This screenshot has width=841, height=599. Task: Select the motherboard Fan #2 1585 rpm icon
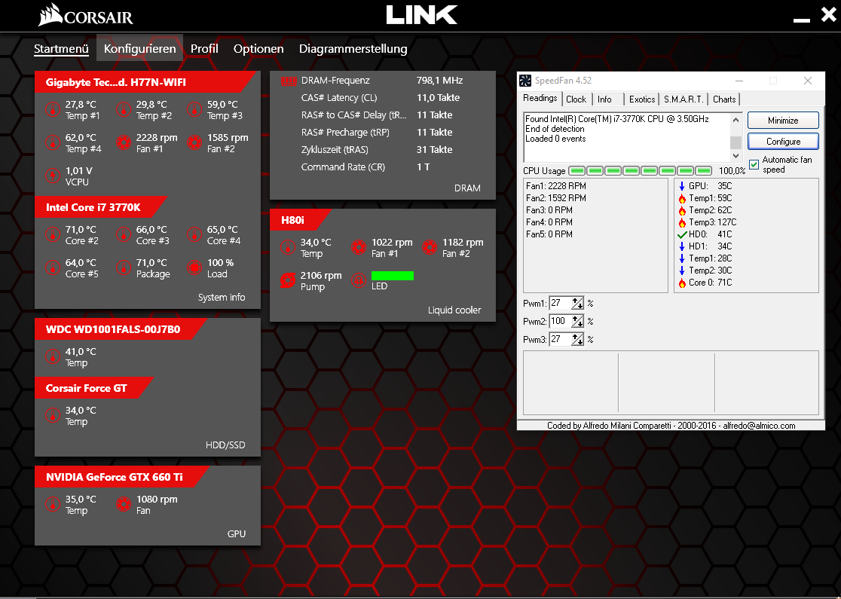point(194,143)
